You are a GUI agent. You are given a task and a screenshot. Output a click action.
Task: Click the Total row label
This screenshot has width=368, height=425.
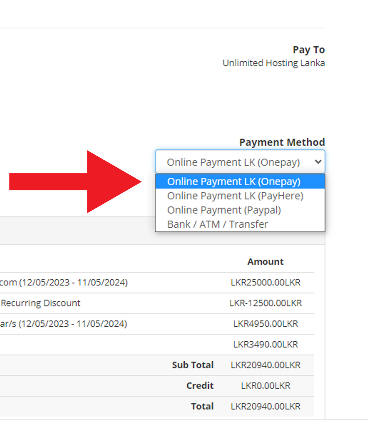coord(202,406)
